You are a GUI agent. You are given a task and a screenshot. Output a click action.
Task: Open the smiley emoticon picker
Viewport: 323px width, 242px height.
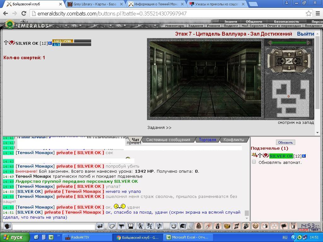[x=174, y=226]
